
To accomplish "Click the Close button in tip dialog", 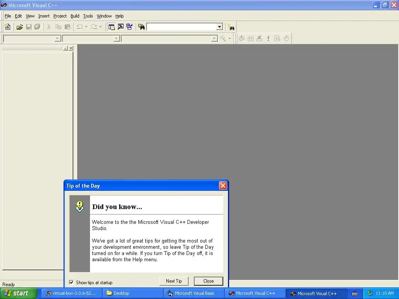I will (x=208, y=281).
